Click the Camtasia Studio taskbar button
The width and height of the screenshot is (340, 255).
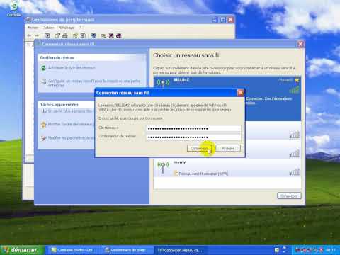74,250
